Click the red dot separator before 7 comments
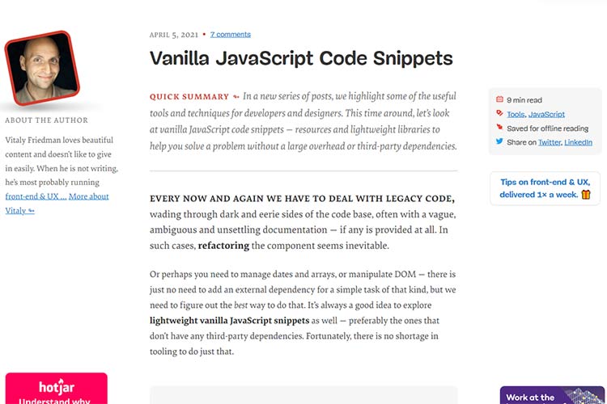 204,35
